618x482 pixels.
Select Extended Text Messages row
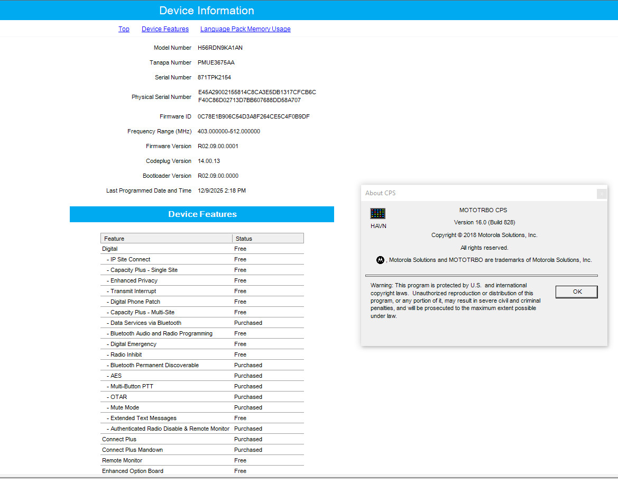pos(202,418)
